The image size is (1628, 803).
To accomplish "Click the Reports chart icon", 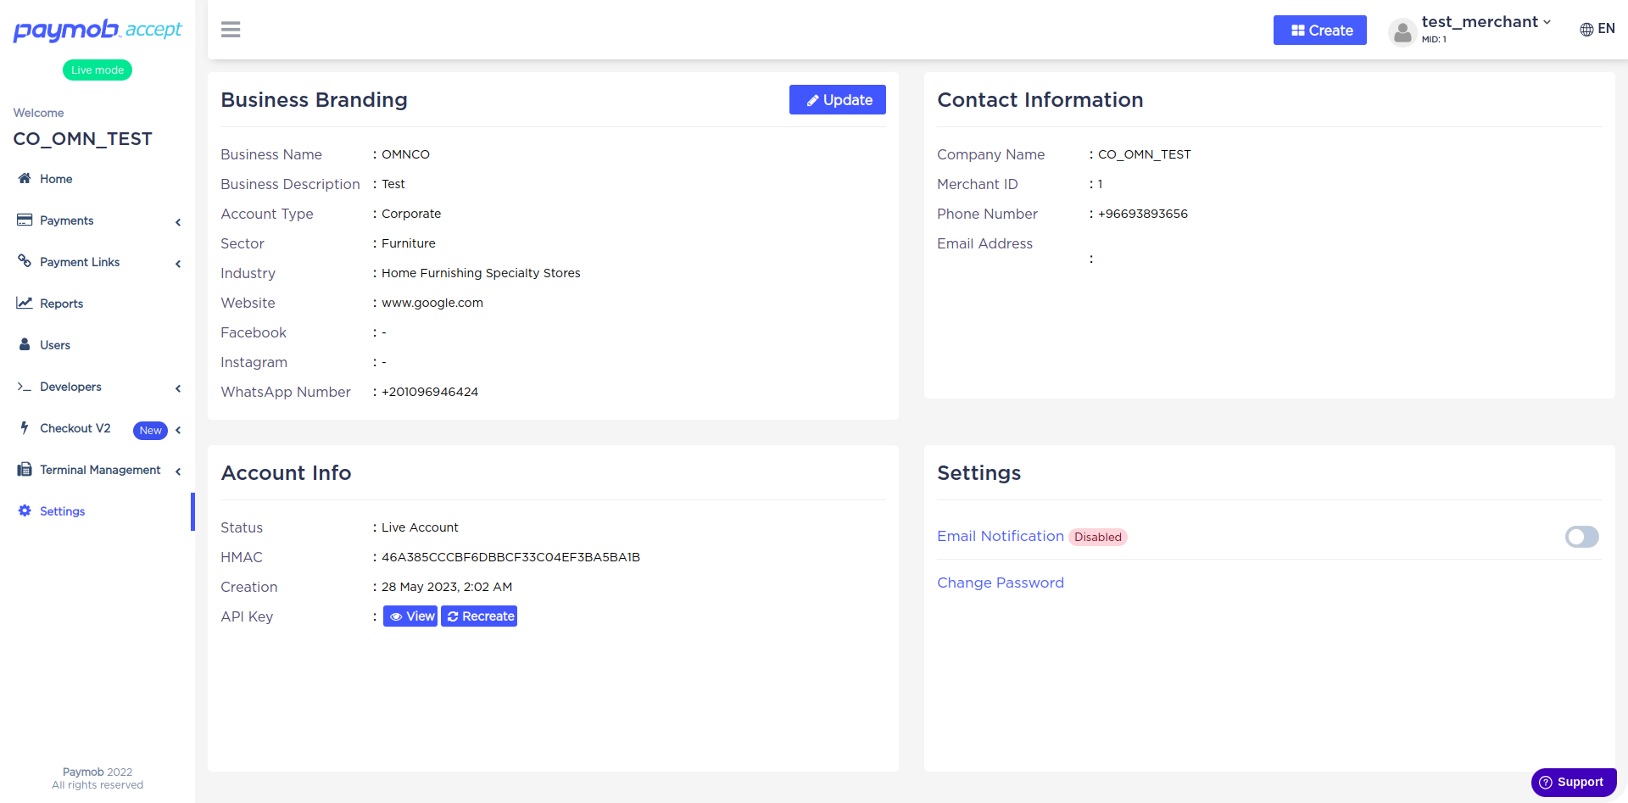I will (25, 304).
